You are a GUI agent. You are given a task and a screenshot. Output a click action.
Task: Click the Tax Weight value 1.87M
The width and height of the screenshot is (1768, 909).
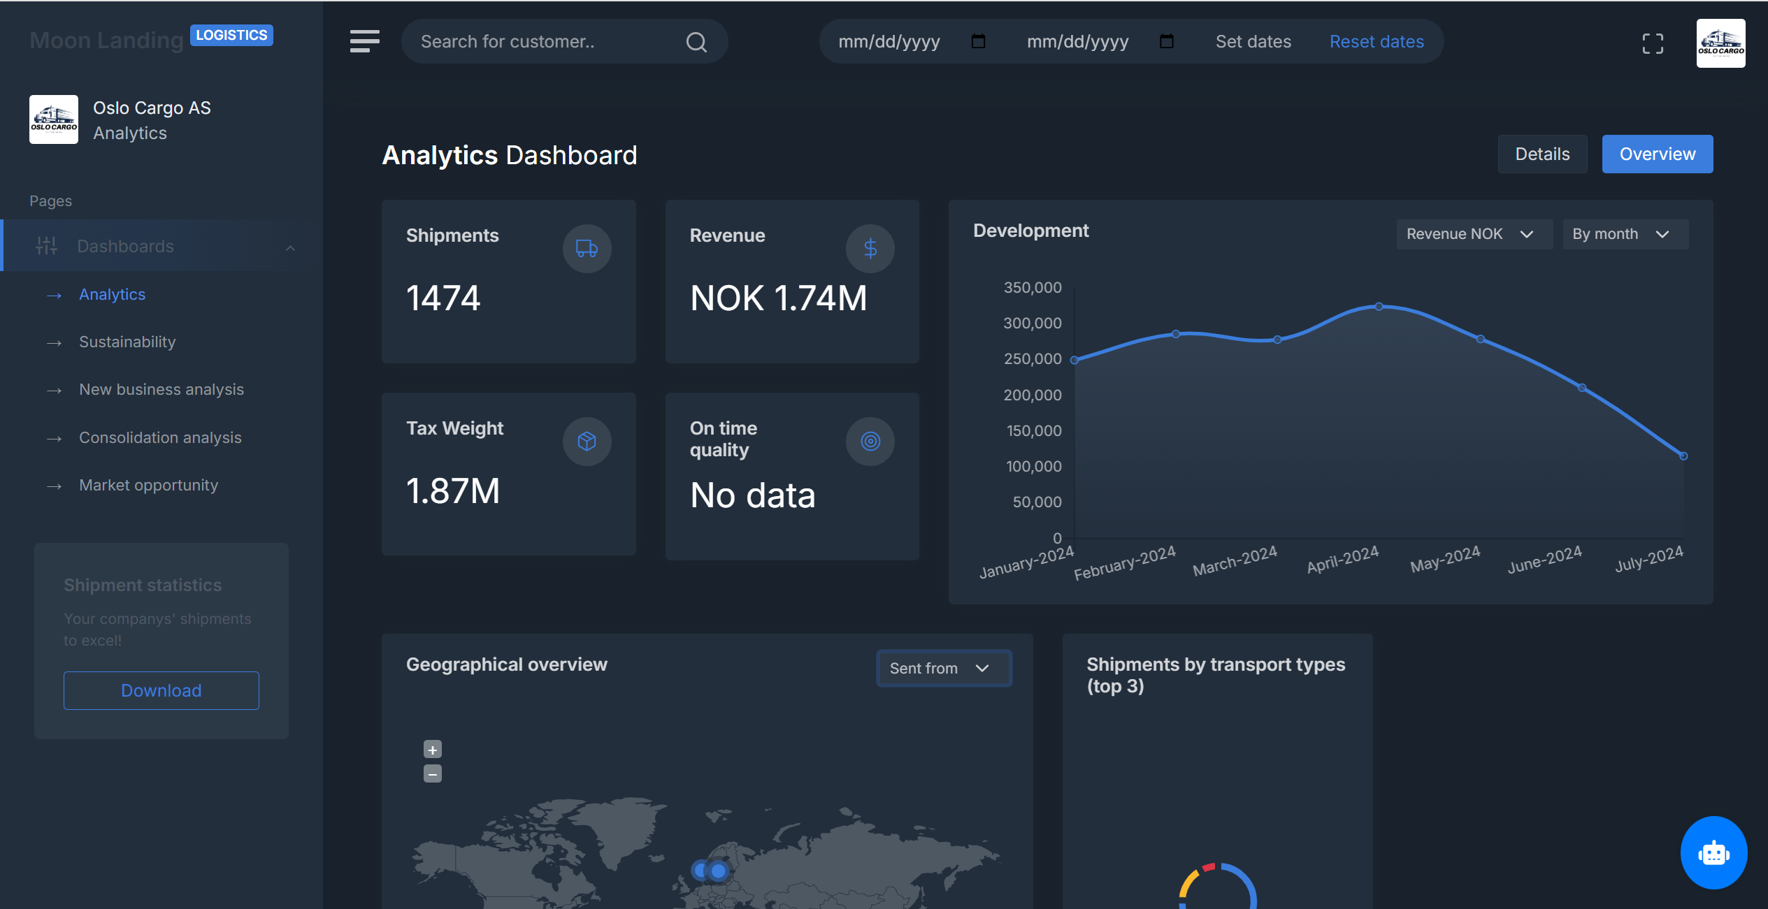click(453, 490)
